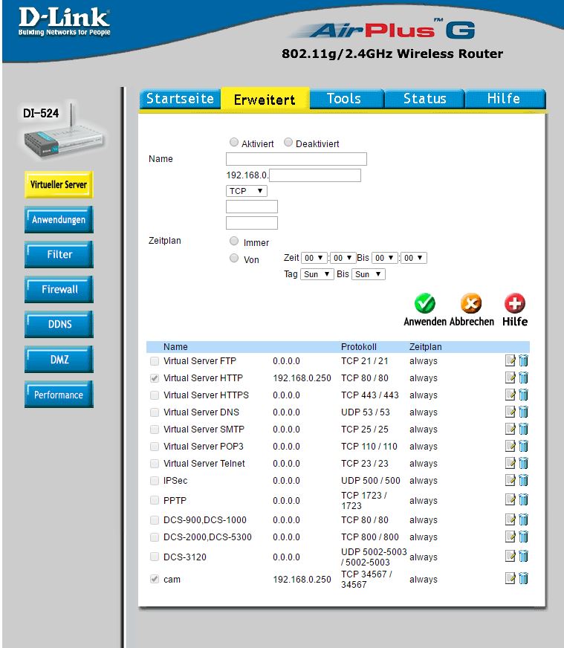Viewport: 564px width, 648px height.
Task: Open the Status tab
Action: [424, 99]
